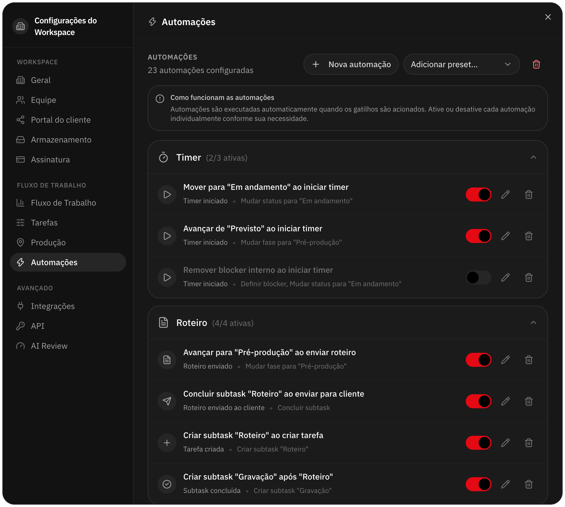Image resolution: width=565 pixels, height=507 pixels.
Task: Edit 'Criar subtask "Gravação" após "Roteiro"'
Action: (x=505, y=484)
